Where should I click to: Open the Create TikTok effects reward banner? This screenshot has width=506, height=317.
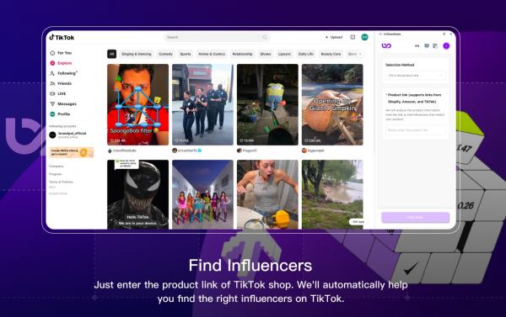tap(72, 152)
